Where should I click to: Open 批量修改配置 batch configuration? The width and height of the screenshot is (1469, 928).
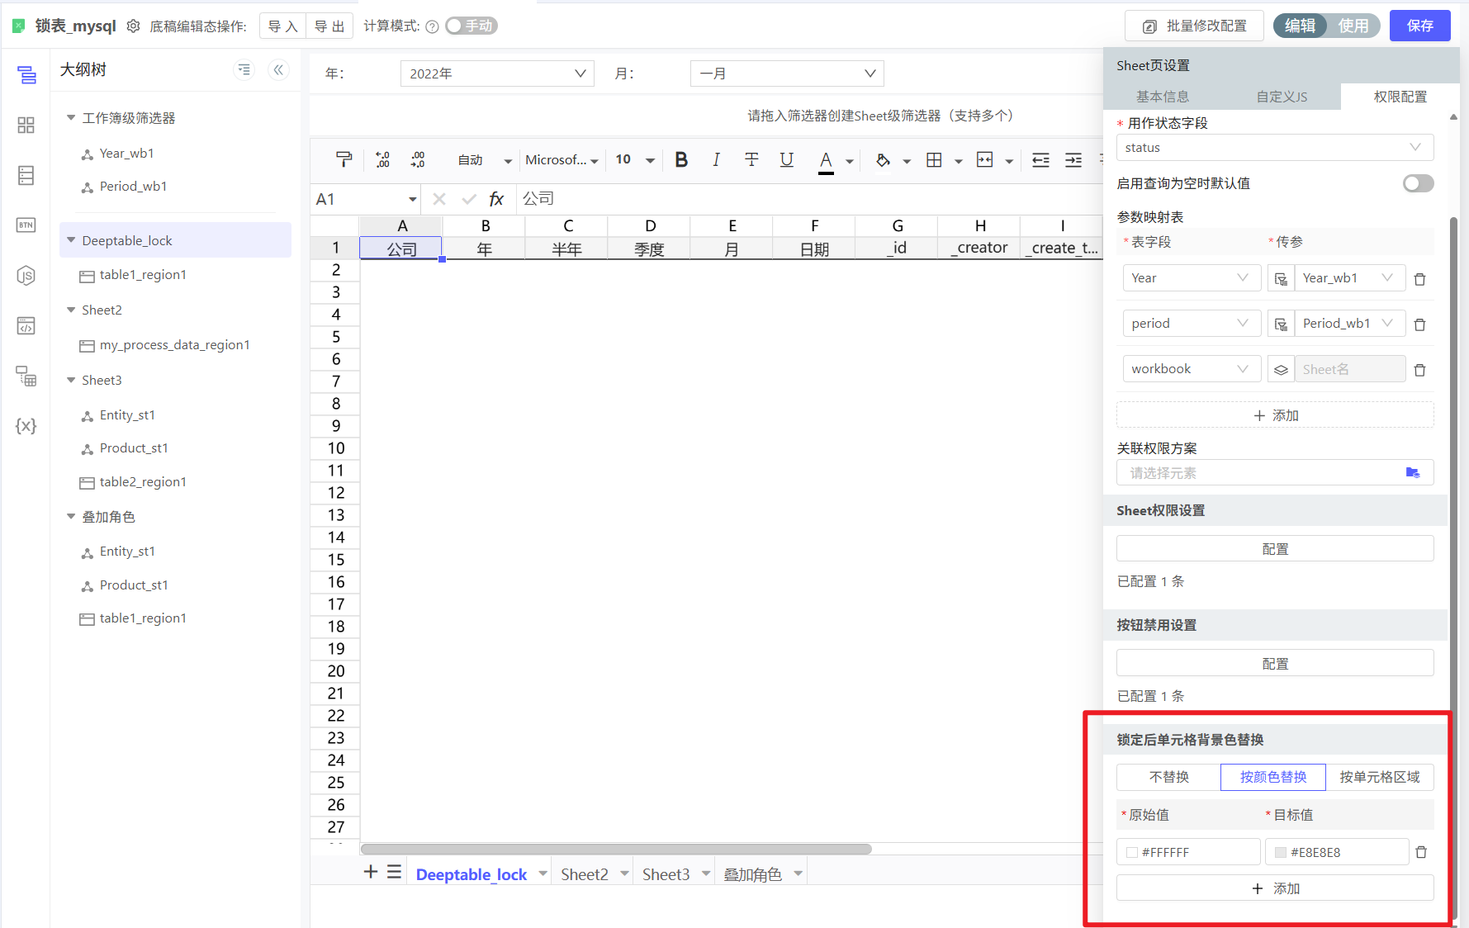pyautogui.click(x=1194, y=26)
